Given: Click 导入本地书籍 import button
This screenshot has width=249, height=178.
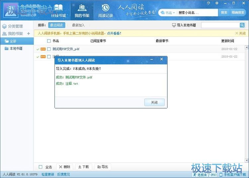Looking at the screenshot, I should tap(184, 25).
